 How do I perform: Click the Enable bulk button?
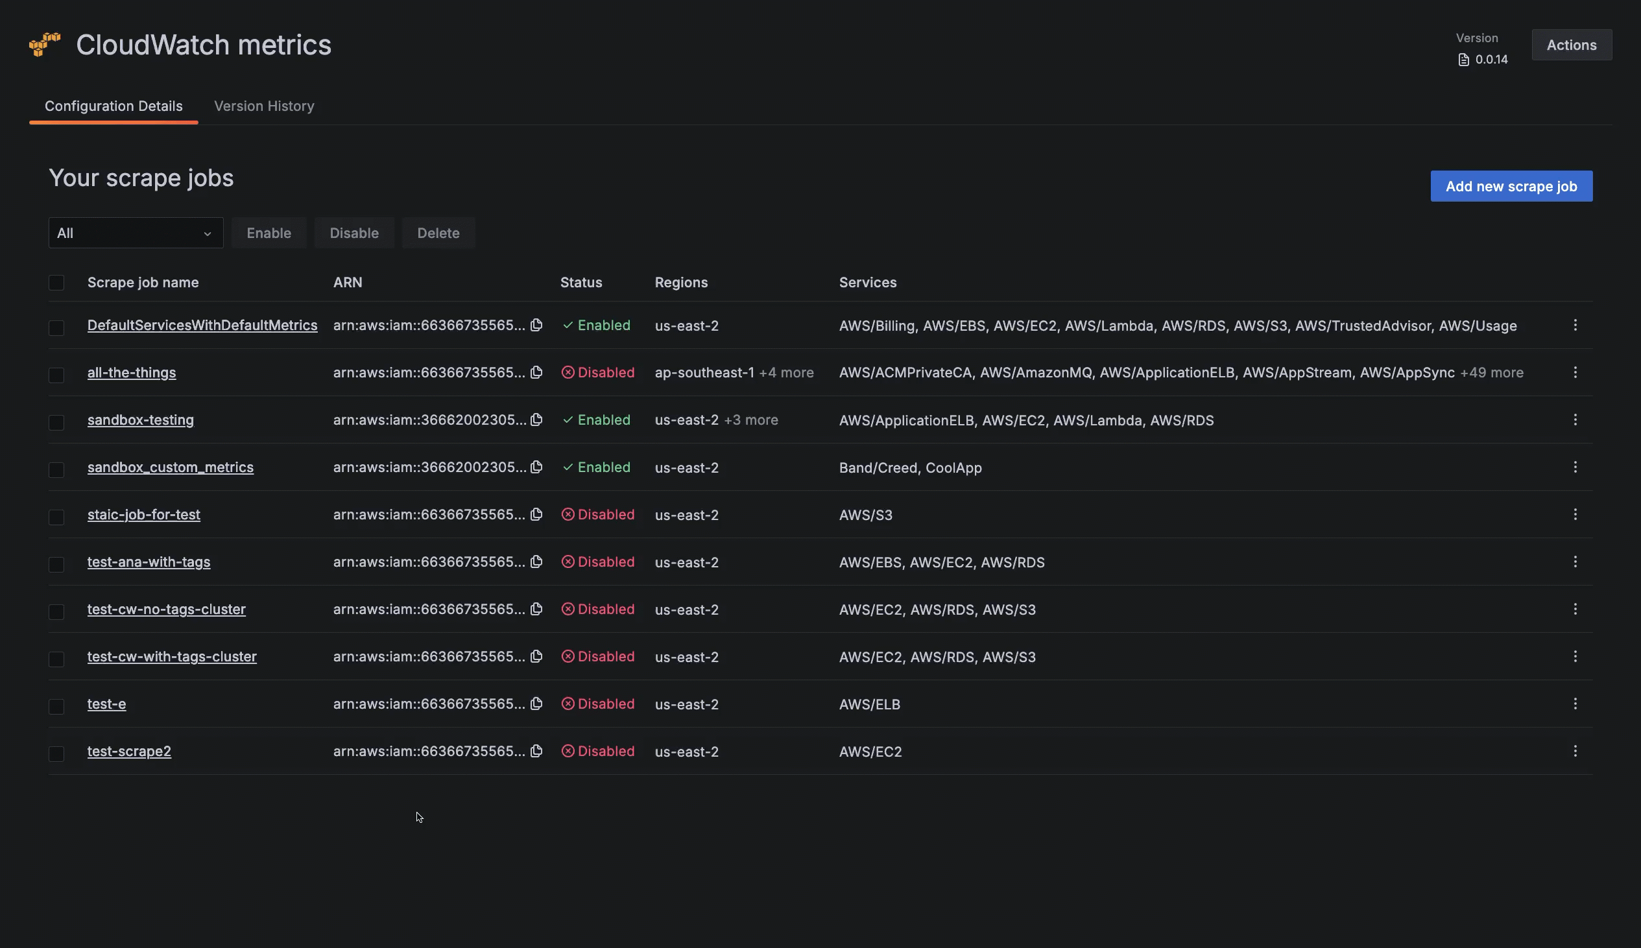[269, 233]
